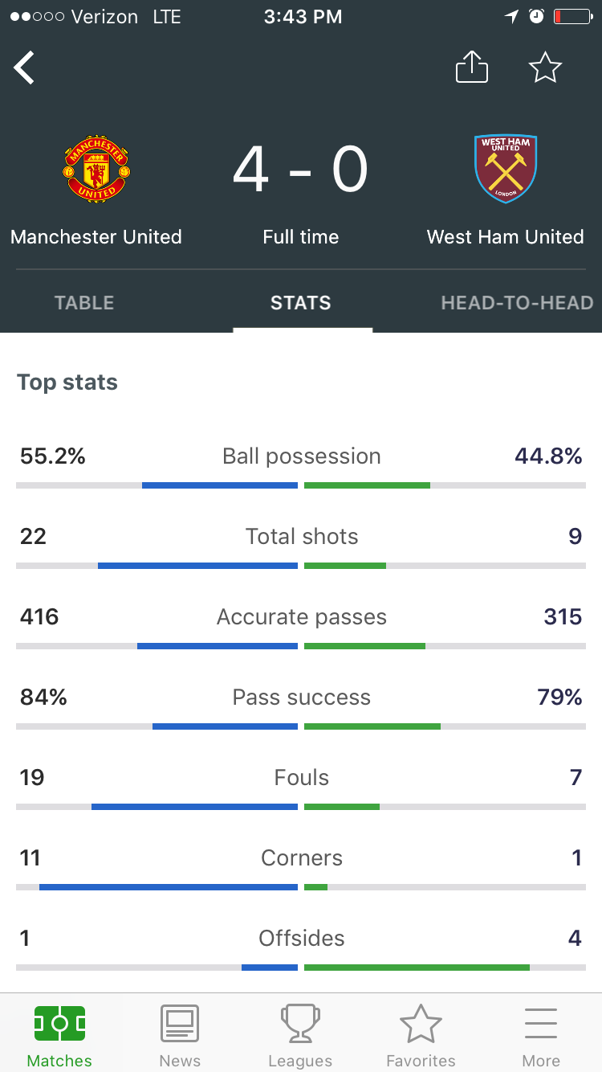This screenshot has width=602, height=1072.
Task: Open the More hamburger menu
Action: coord(541,1024)
